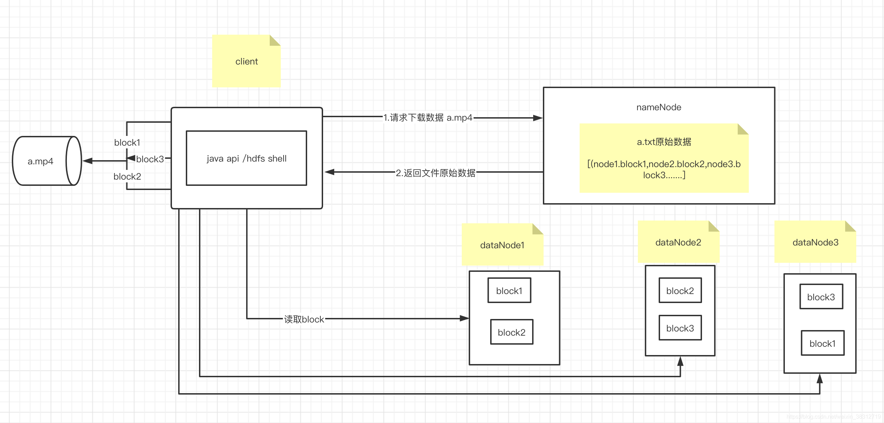Click block1 inside dataNode1 container
This screenshot has width=884, height=423.
(x=509, y=291)
